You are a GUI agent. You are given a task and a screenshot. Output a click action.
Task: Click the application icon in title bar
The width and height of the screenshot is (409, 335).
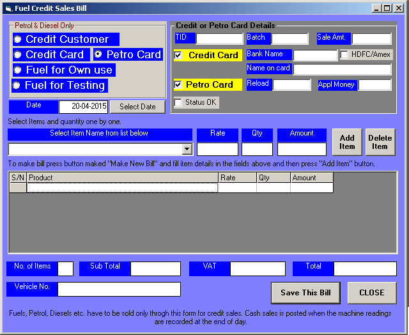click(x=8, y=8)
